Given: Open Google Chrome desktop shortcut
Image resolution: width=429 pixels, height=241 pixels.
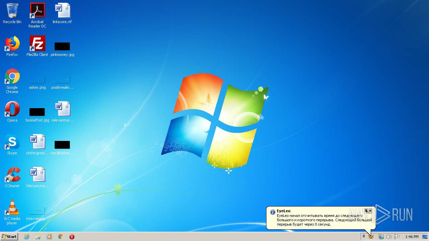Looking at the screenshot, I should click(12, 81).
